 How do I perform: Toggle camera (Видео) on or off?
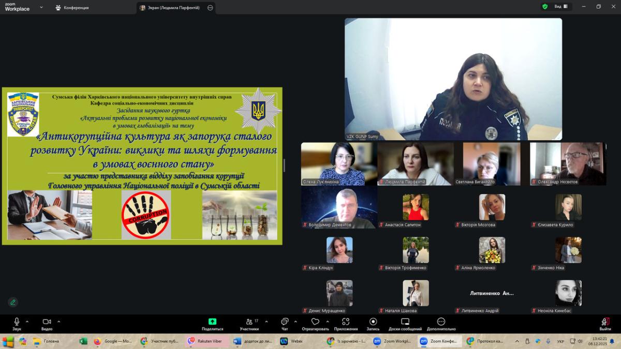coord(47,324)
